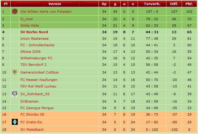Click the Pkt. column header
198x134 pixels.
point(189,4)
